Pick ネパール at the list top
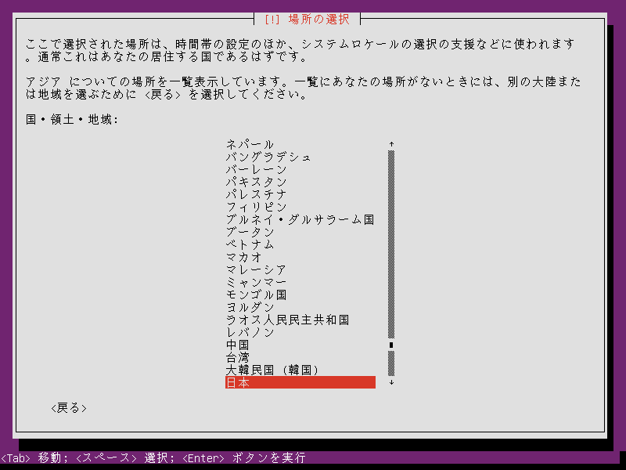Screen dimensions: 626x470 point(300,144)
